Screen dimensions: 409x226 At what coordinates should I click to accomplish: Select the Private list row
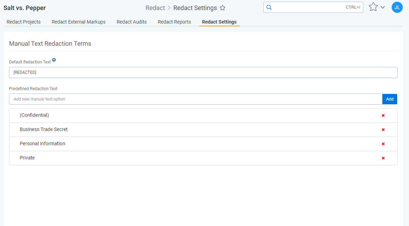203,158
